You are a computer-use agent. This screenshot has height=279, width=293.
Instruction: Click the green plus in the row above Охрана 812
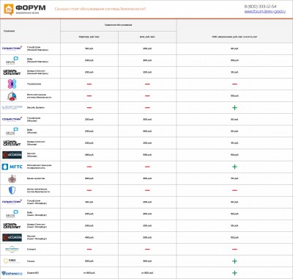click(234, 261)
